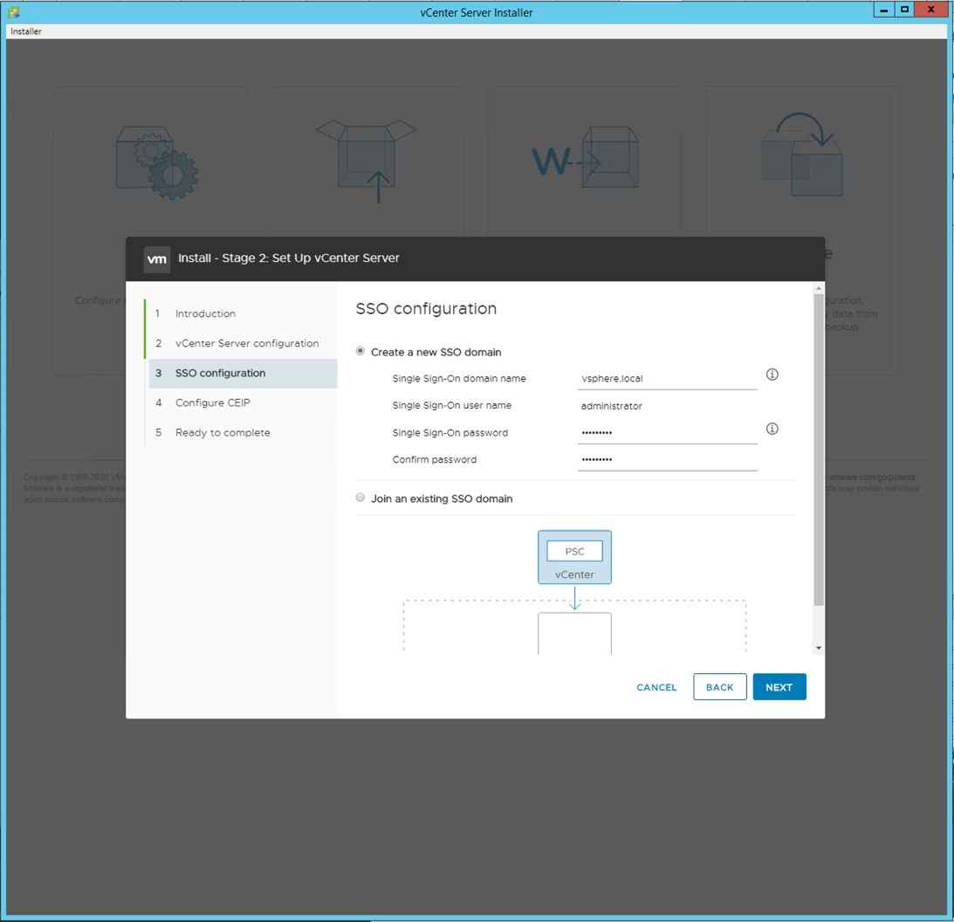The width and height of the screenshot is (954, 922).
Task: Minimize the installer window
Action: [883, 10]
